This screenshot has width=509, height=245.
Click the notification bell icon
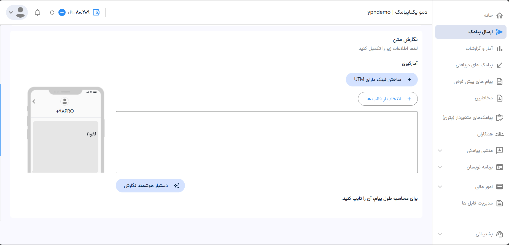[x=37, y=12]
